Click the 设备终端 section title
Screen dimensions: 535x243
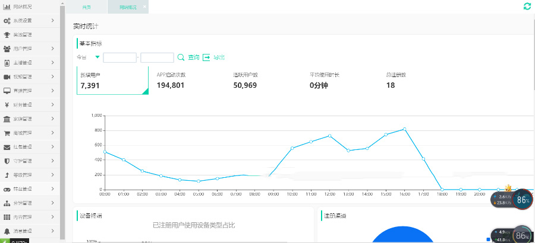(x=90, y=215)
